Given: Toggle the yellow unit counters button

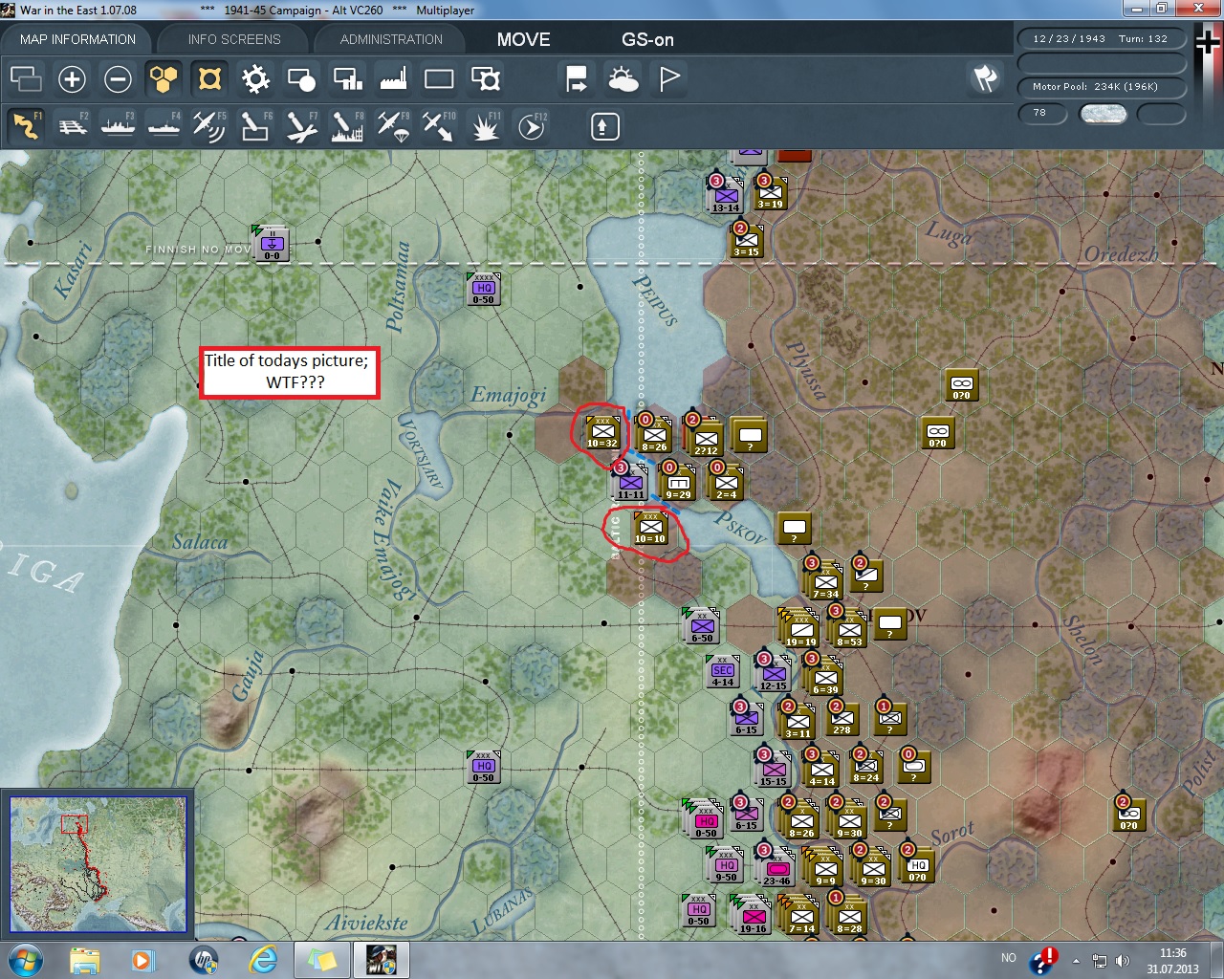Looking at the screenshot, I should pos(209,78).
